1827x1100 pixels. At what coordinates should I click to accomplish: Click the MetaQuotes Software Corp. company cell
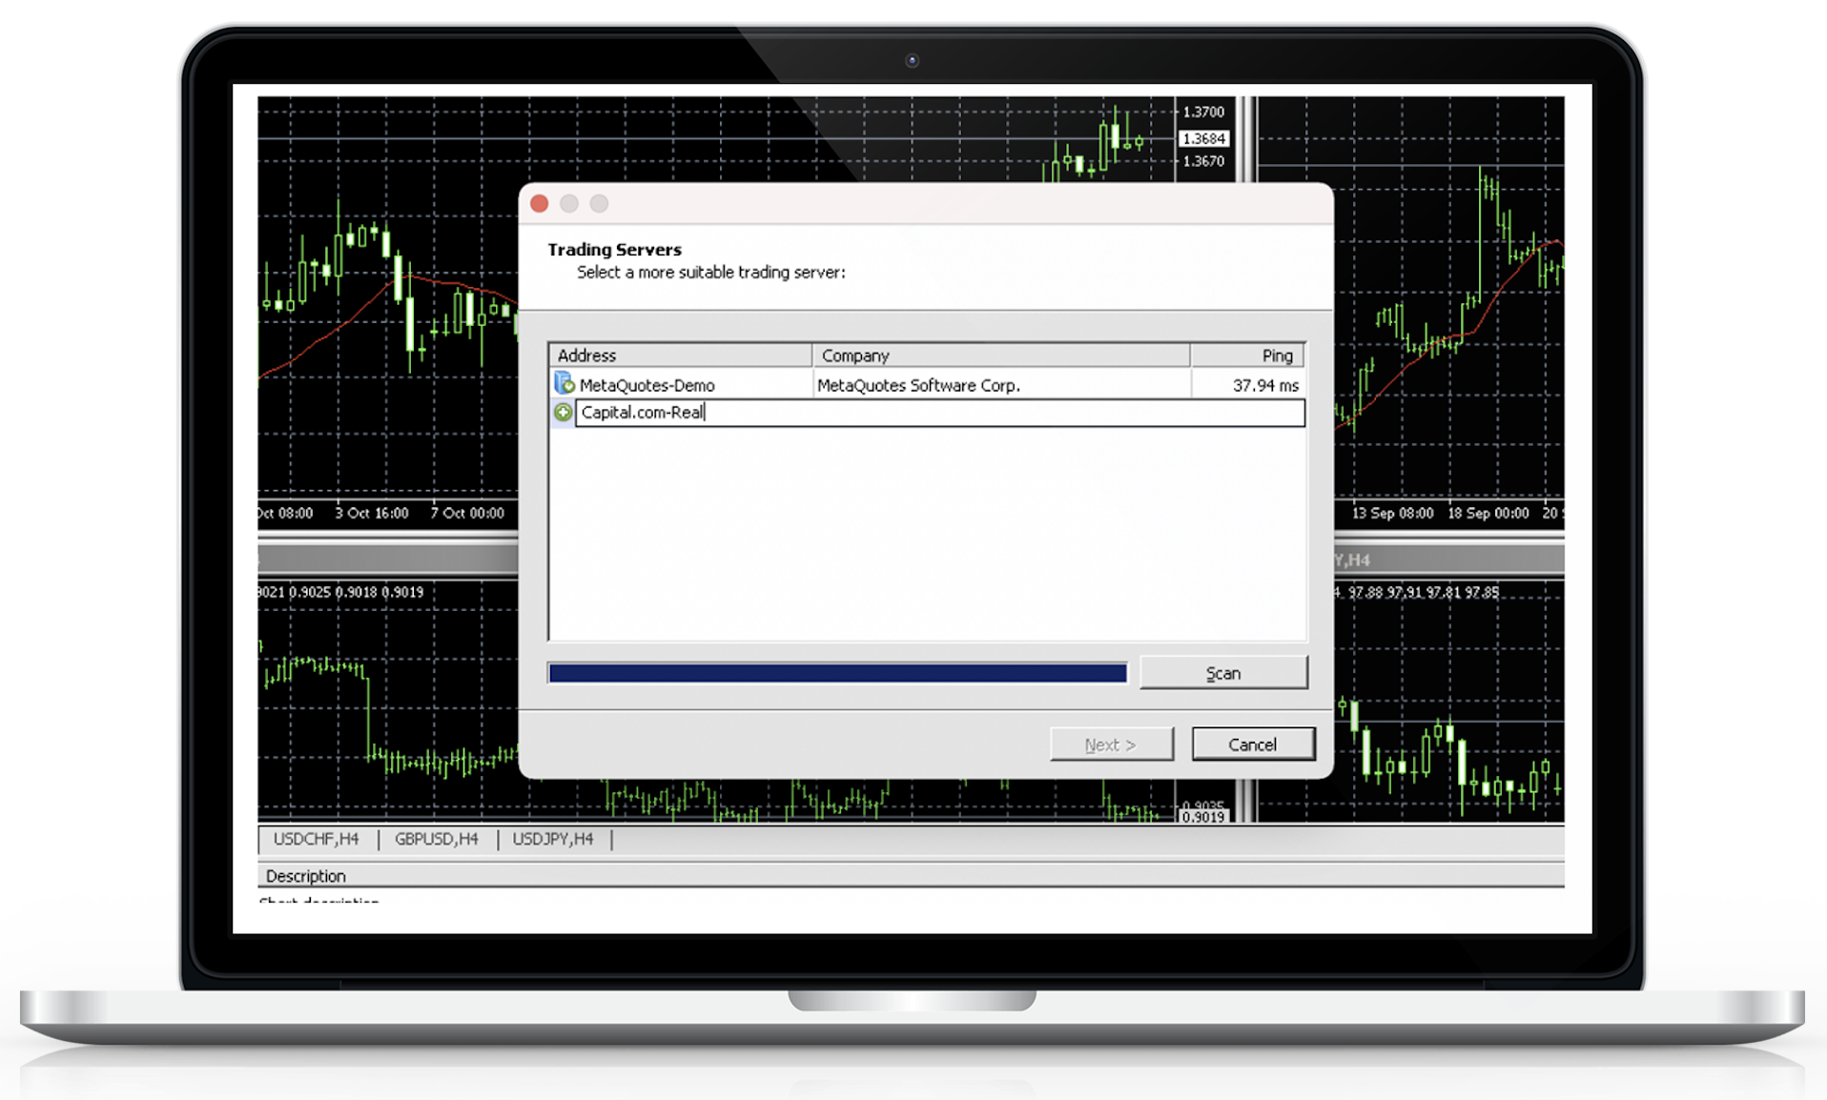[x=918, y=385]
